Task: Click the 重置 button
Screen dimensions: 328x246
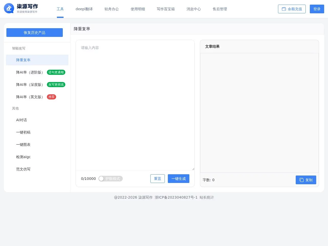Action: point(157,179)
